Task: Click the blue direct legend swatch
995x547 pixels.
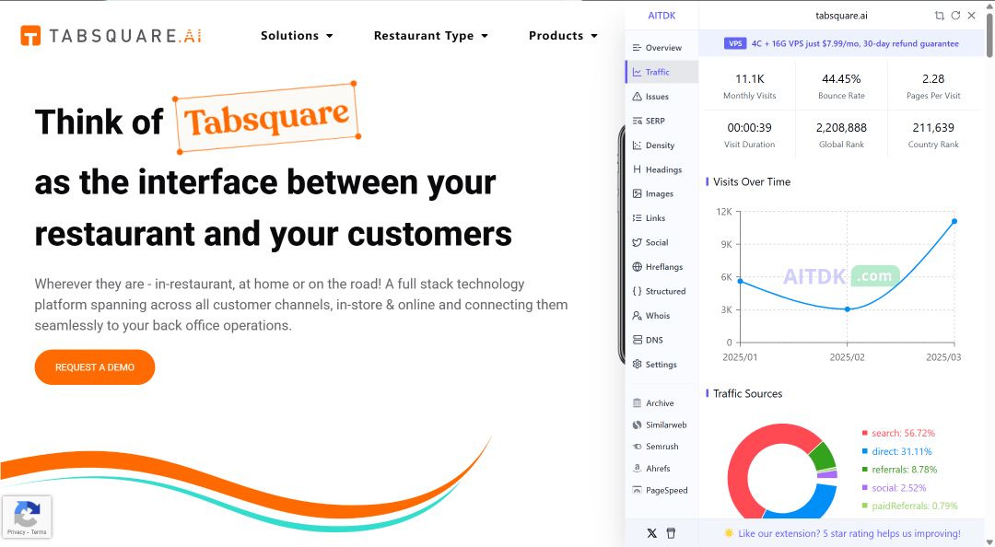Action: [864, 452]
